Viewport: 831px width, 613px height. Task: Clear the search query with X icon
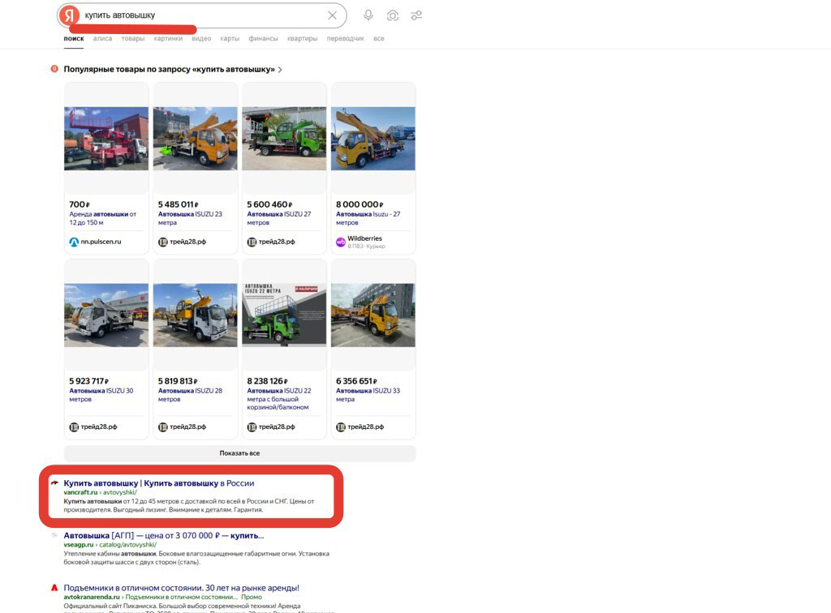(332, 15)
